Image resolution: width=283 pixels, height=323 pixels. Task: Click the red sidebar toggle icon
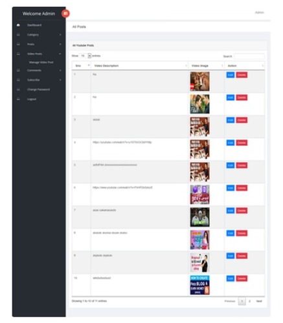tap(65, 14)
